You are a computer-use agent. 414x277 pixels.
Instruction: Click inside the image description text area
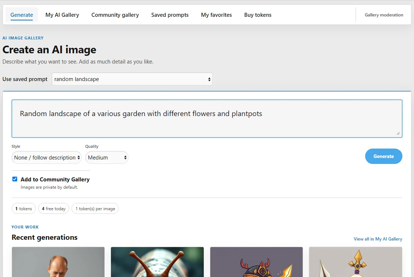207,119
